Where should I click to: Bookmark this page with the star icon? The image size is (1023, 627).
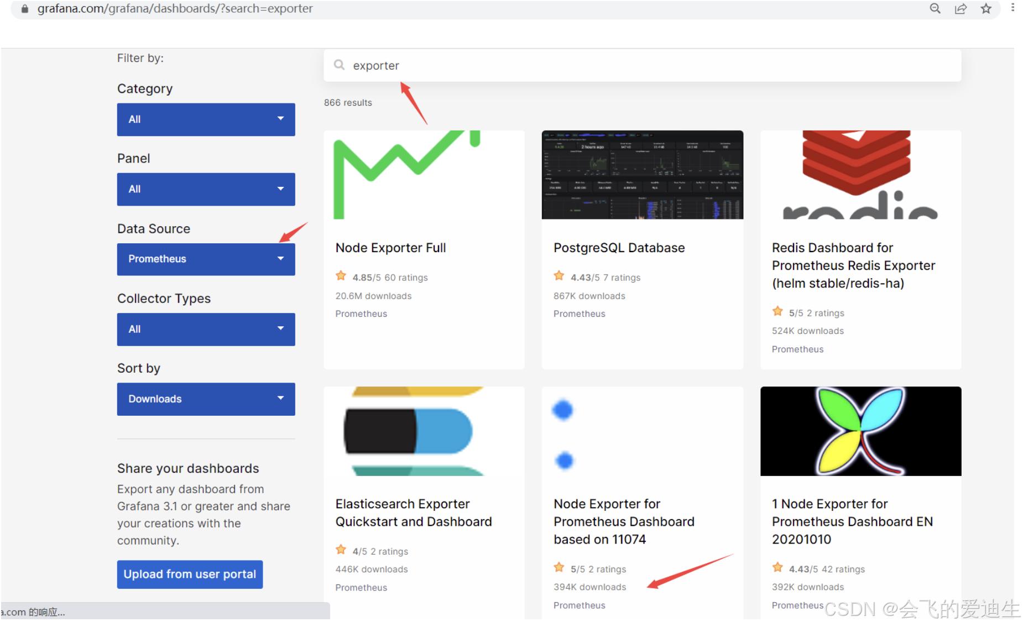[x=986, y=8]
